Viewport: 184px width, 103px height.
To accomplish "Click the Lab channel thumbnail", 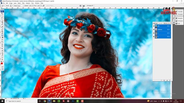I will click(156, 26).
